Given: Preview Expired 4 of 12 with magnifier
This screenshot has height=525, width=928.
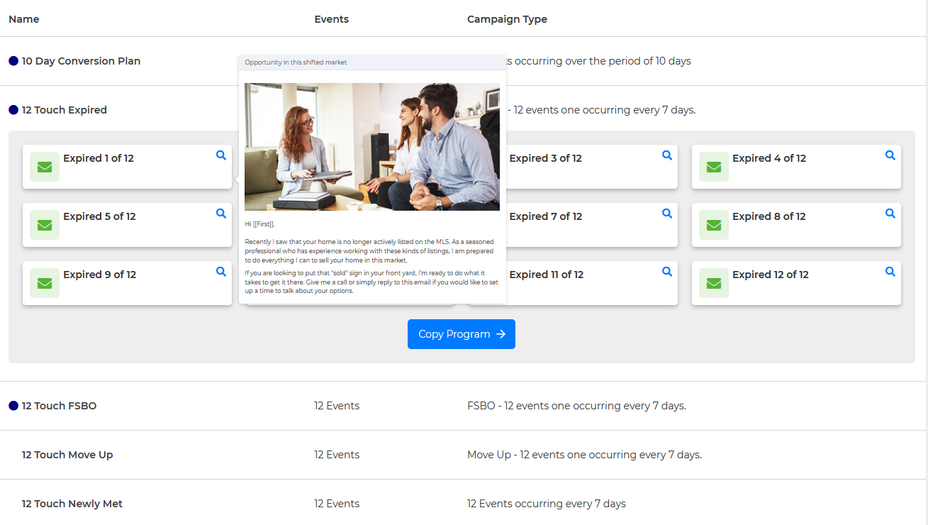Looking at the screenshot, I should [890, 155].
